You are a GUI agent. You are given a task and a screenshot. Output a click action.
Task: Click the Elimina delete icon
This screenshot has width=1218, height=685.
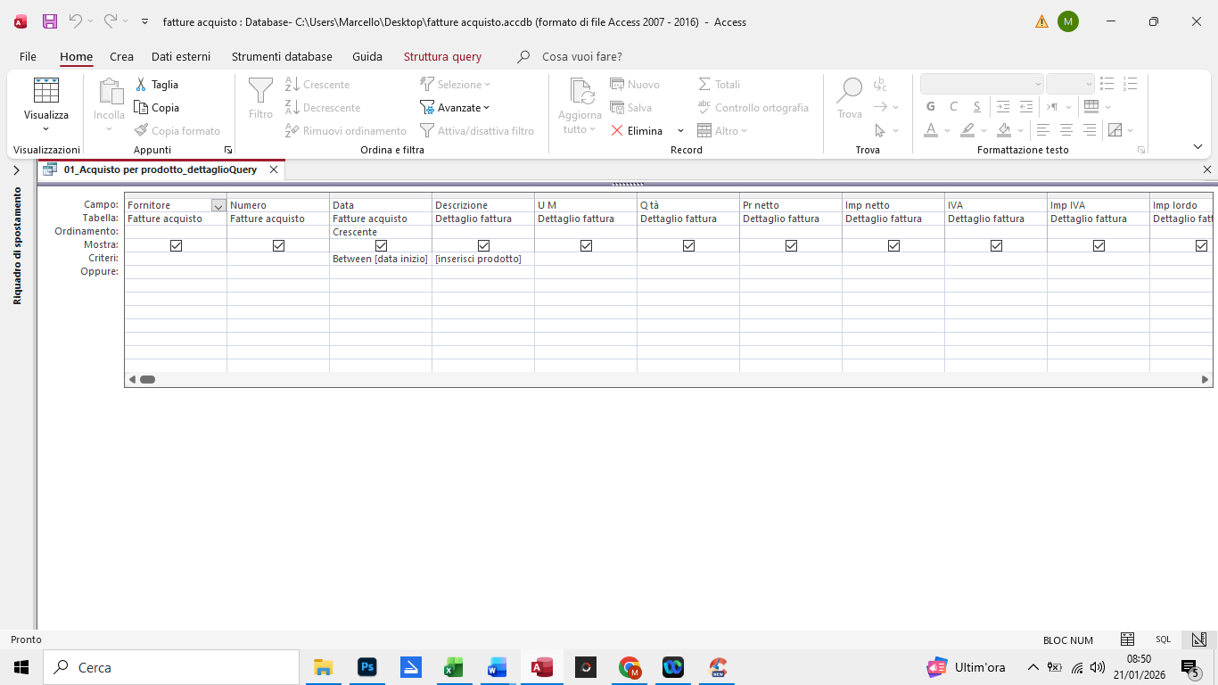pos(617,131)
